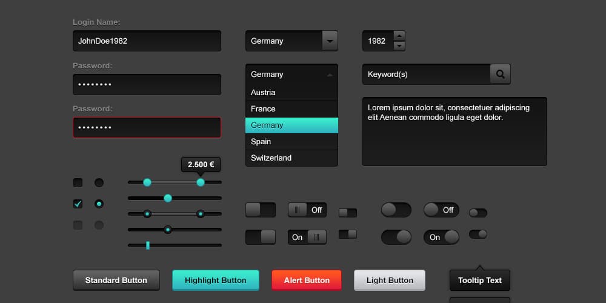Click right handle below 2.500 € tooltip
The height and width of the screenshot is (303, 606).
(x=201, y=182)
